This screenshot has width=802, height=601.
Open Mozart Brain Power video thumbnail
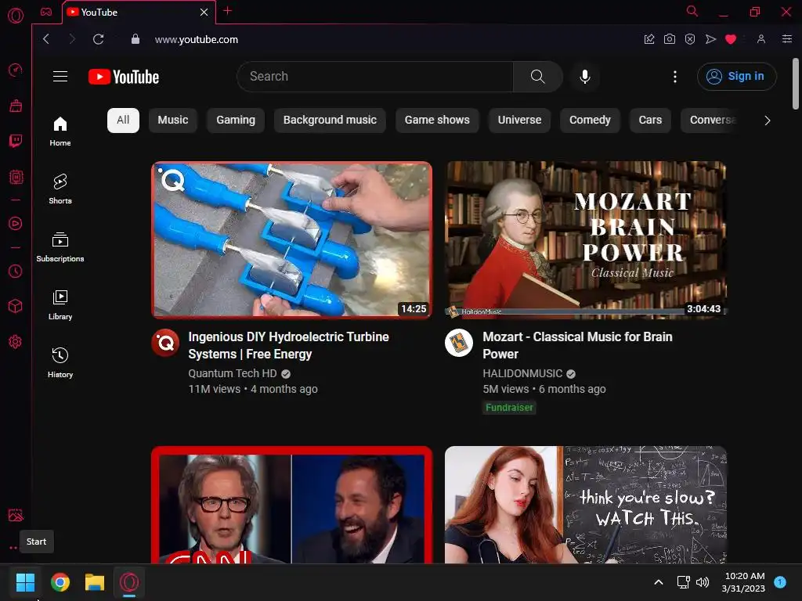[x=586, y=240]
